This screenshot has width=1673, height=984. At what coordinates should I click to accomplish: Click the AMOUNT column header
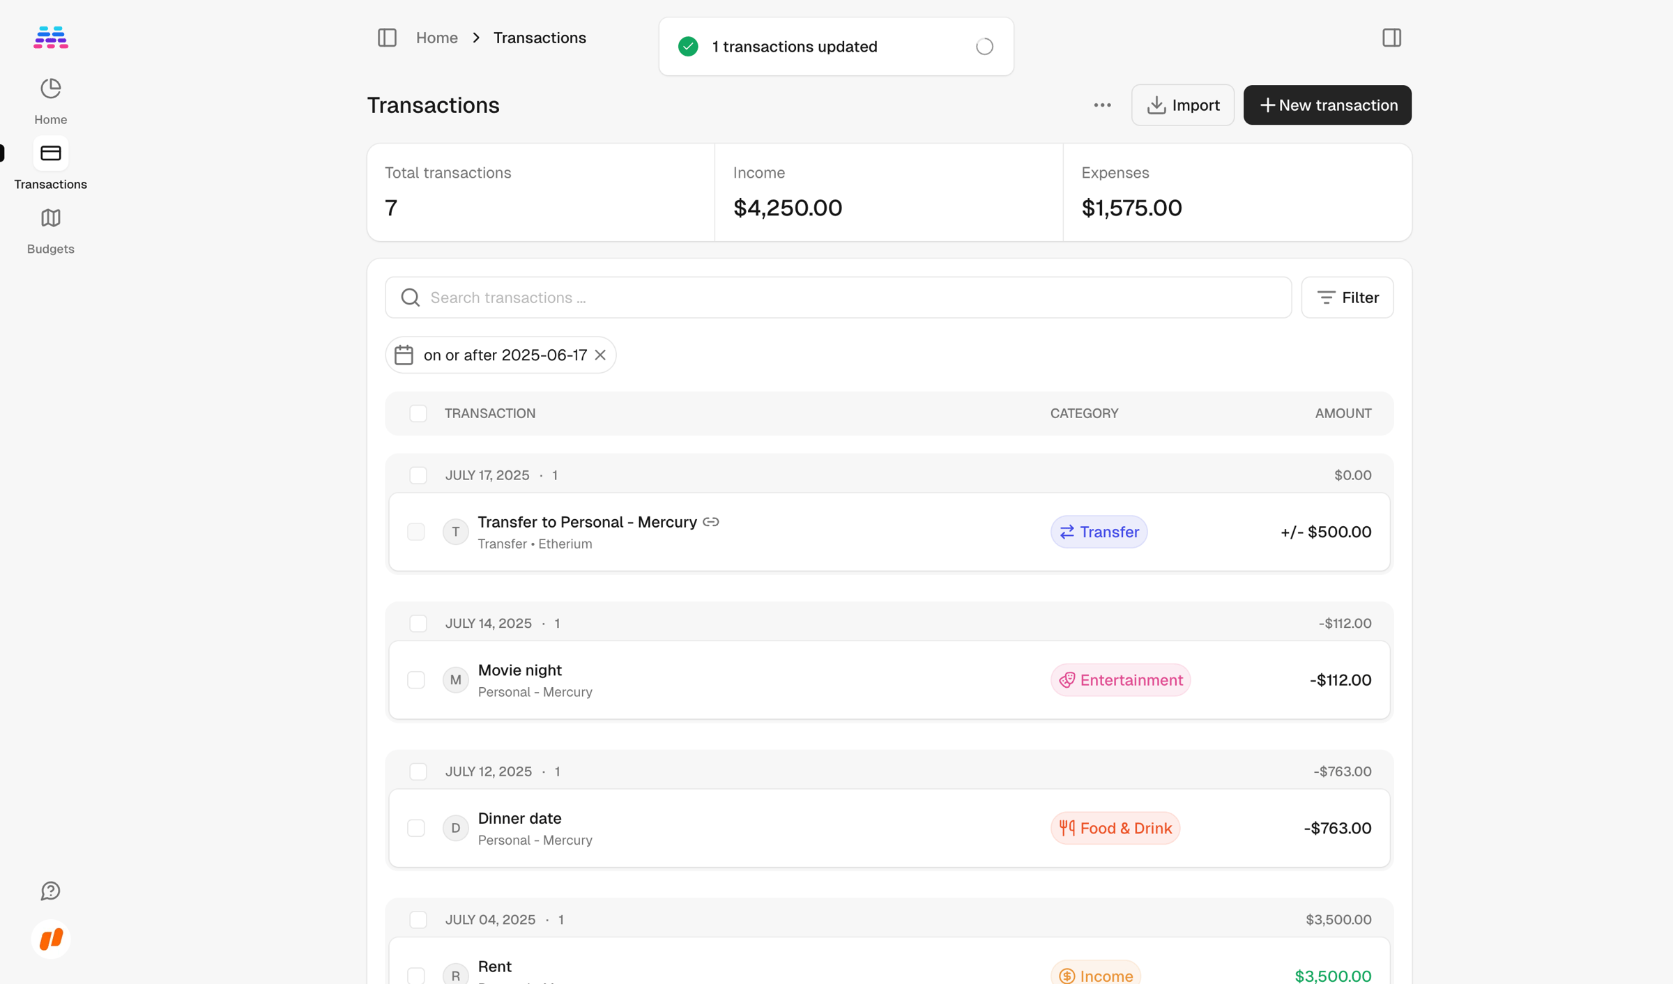1343,413
